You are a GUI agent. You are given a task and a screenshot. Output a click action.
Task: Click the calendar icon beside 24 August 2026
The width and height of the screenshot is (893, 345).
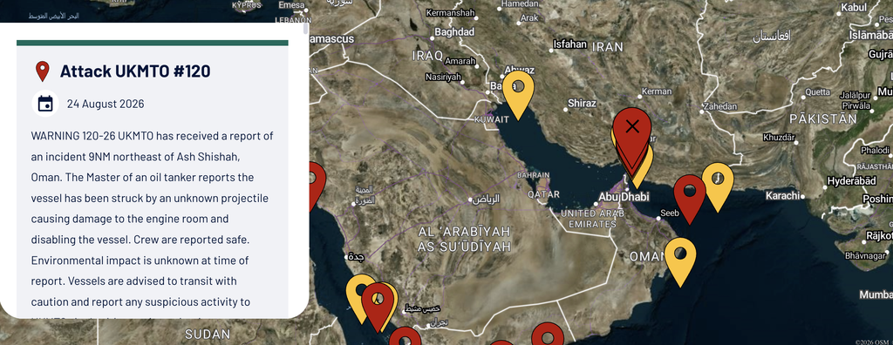pos(45,104)
